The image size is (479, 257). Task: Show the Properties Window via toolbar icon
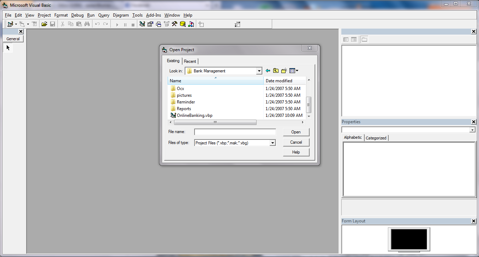pos(150,24)
